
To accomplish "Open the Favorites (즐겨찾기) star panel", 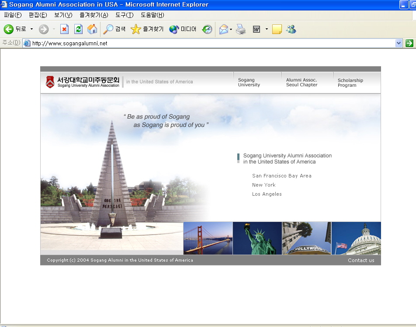I will pyautogui.click(x=147, y=29).
